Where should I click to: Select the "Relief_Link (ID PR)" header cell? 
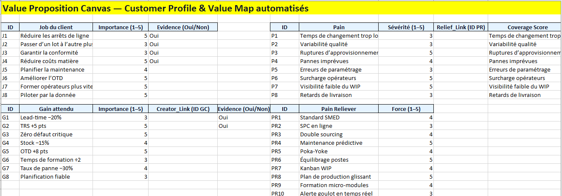coord(461,27)
